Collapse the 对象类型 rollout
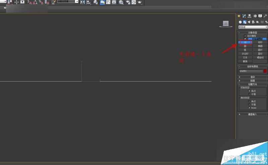This screenshot has height=165, width=268. (x=253, y=32)
